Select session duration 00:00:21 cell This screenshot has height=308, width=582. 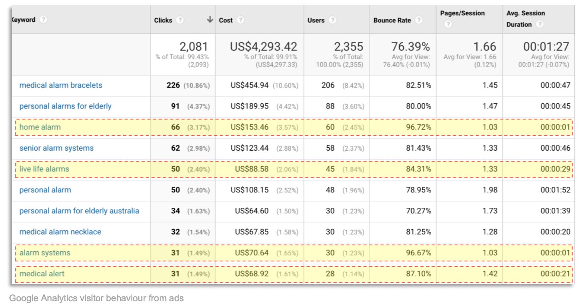pos(555,274)
